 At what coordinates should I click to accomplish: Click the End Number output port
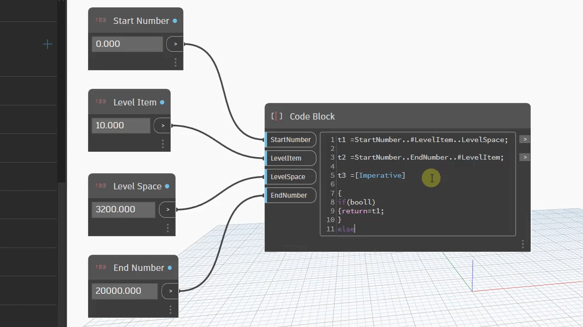170,291
